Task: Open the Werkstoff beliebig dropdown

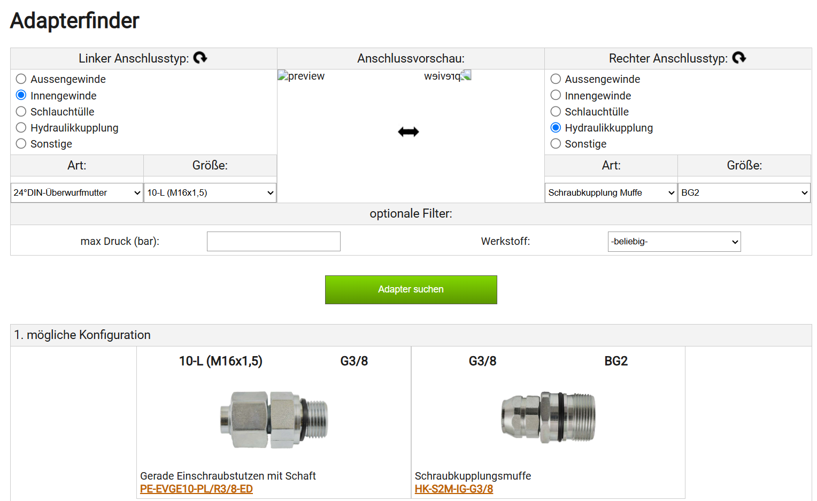Action: coord(674,242)
